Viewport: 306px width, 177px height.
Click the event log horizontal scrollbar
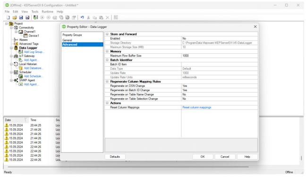(128, 167)
